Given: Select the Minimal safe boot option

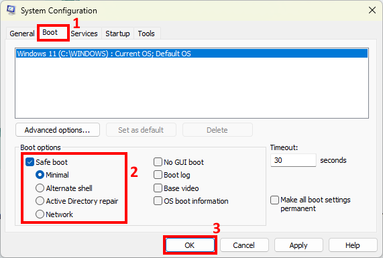Looking at the screenshot, I should 40,175.
